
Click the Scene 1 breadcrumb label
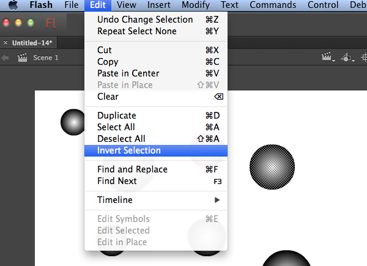(x=46, y=57)
